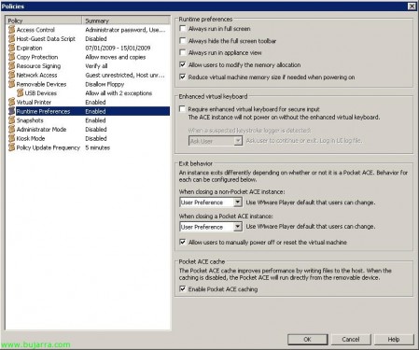Screen dimensions: 419x350
Task: Toggle Reduce virtual machine memory size option
Action: tap(183, 77)
